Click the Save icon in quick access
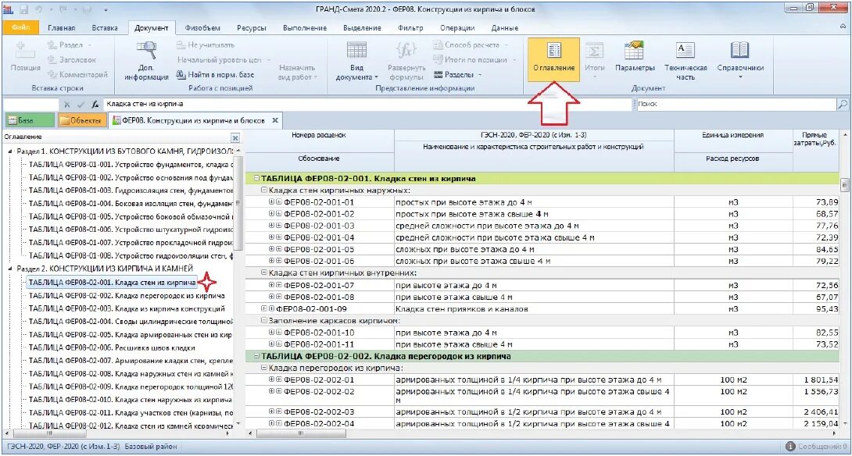Image resolution: width=852 pixels, height=456 pixels. pos(24,9)
